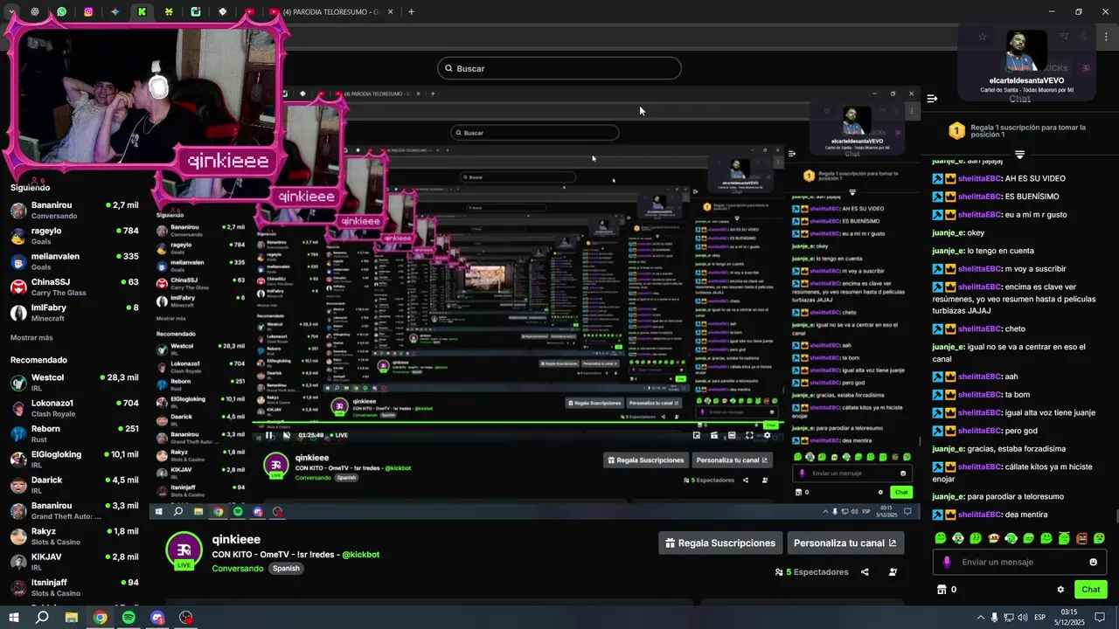This screenshot has height=629, width=1119.
Task: Open KIKJAV IRL channel
Action: tap(74, 562)
